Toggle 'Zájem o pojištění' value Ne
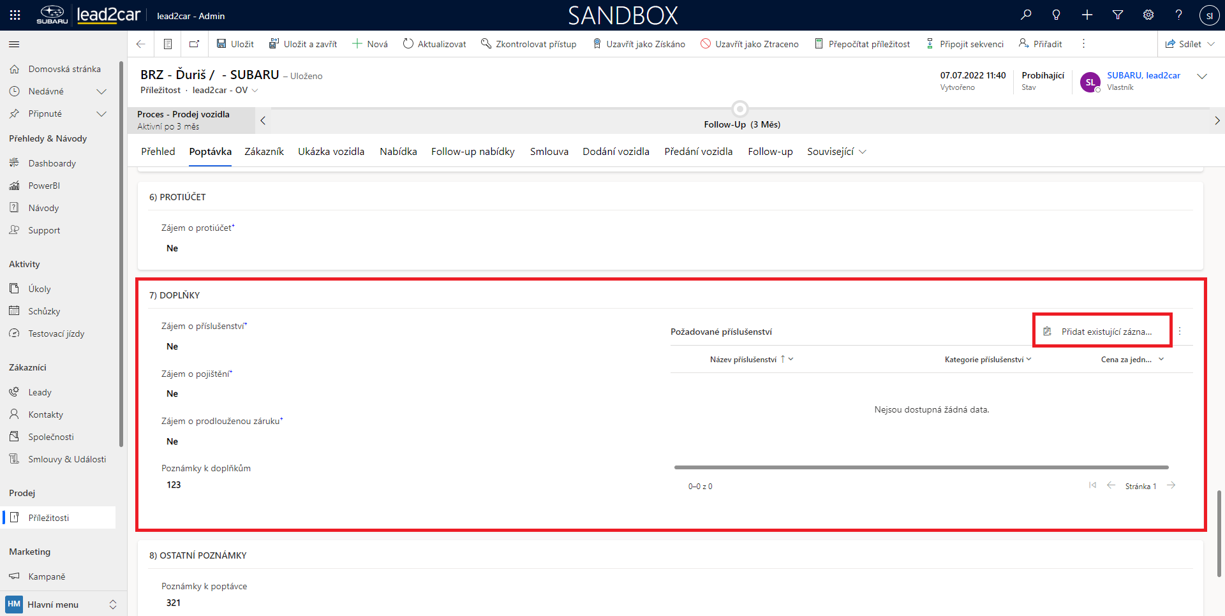Viewport: 1225px width, 616px height. click(x=172, y=393)
